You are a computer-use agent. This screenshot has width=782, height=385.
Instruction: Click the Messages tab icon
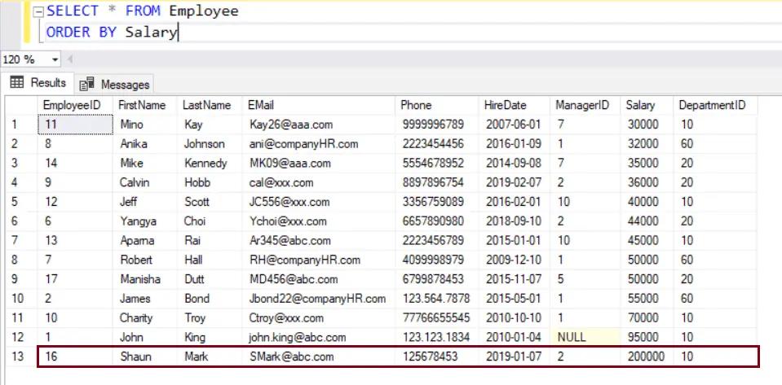tap(87, 84)
